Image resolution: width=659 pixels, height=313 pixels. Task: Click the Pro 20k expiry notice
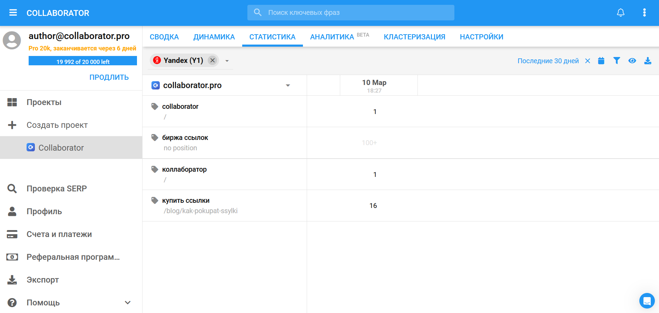coord(82,48)
